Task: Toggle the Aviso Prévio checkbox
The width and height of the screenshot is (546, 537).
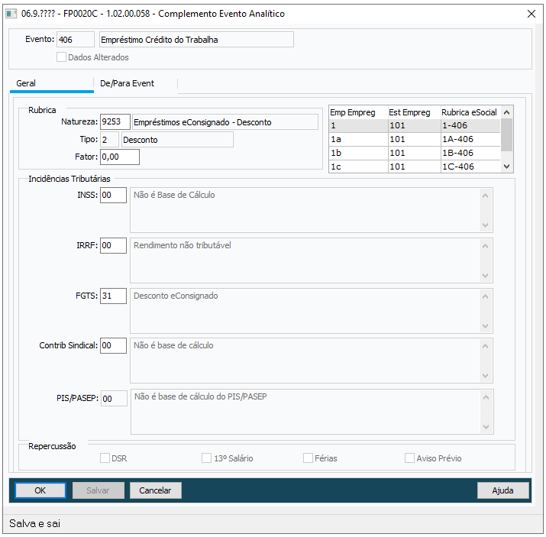Action: [x=409, y=458]
